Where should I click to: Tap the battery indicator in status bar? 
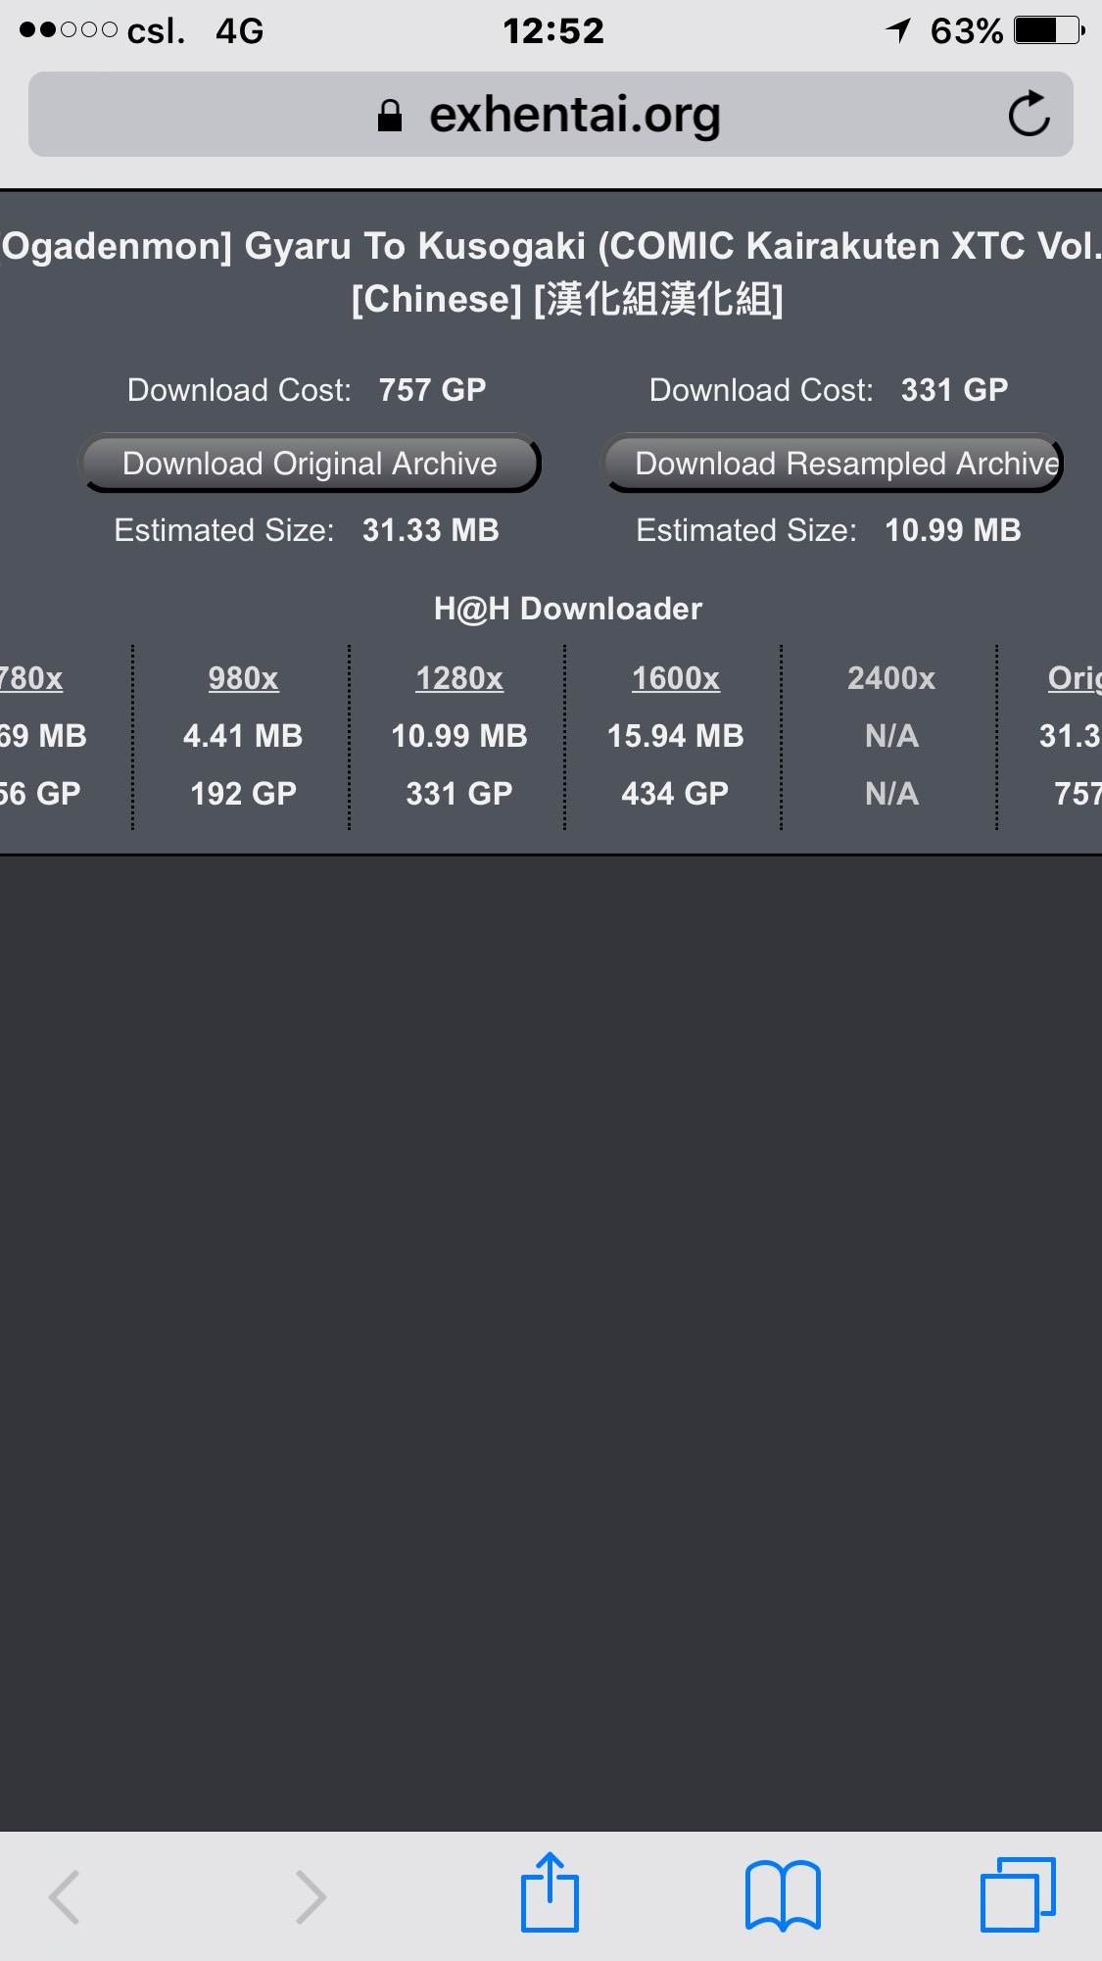tap(1049, 30)
